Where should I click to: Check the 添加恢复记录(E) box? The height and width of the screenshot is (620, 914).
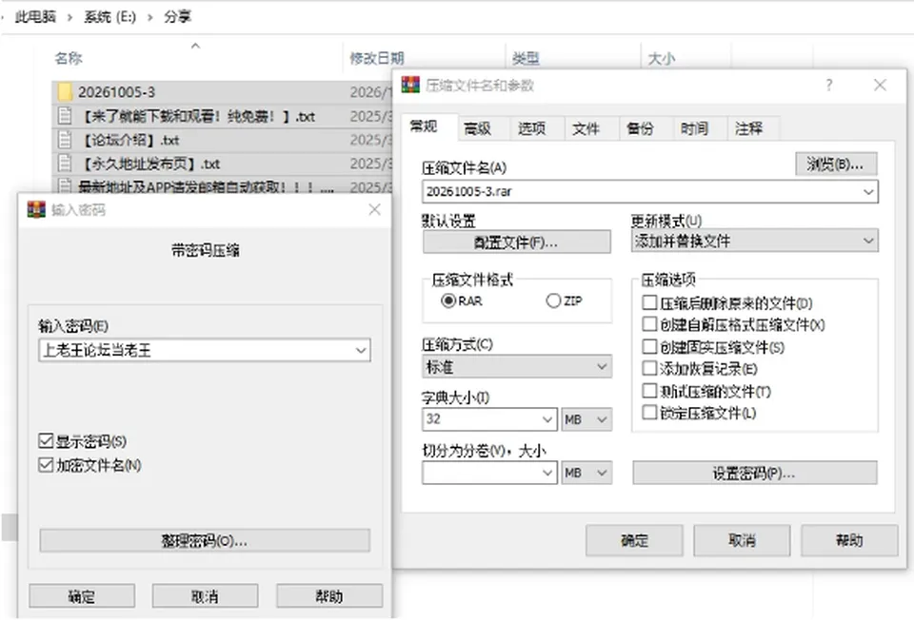[x=649, y=369]
